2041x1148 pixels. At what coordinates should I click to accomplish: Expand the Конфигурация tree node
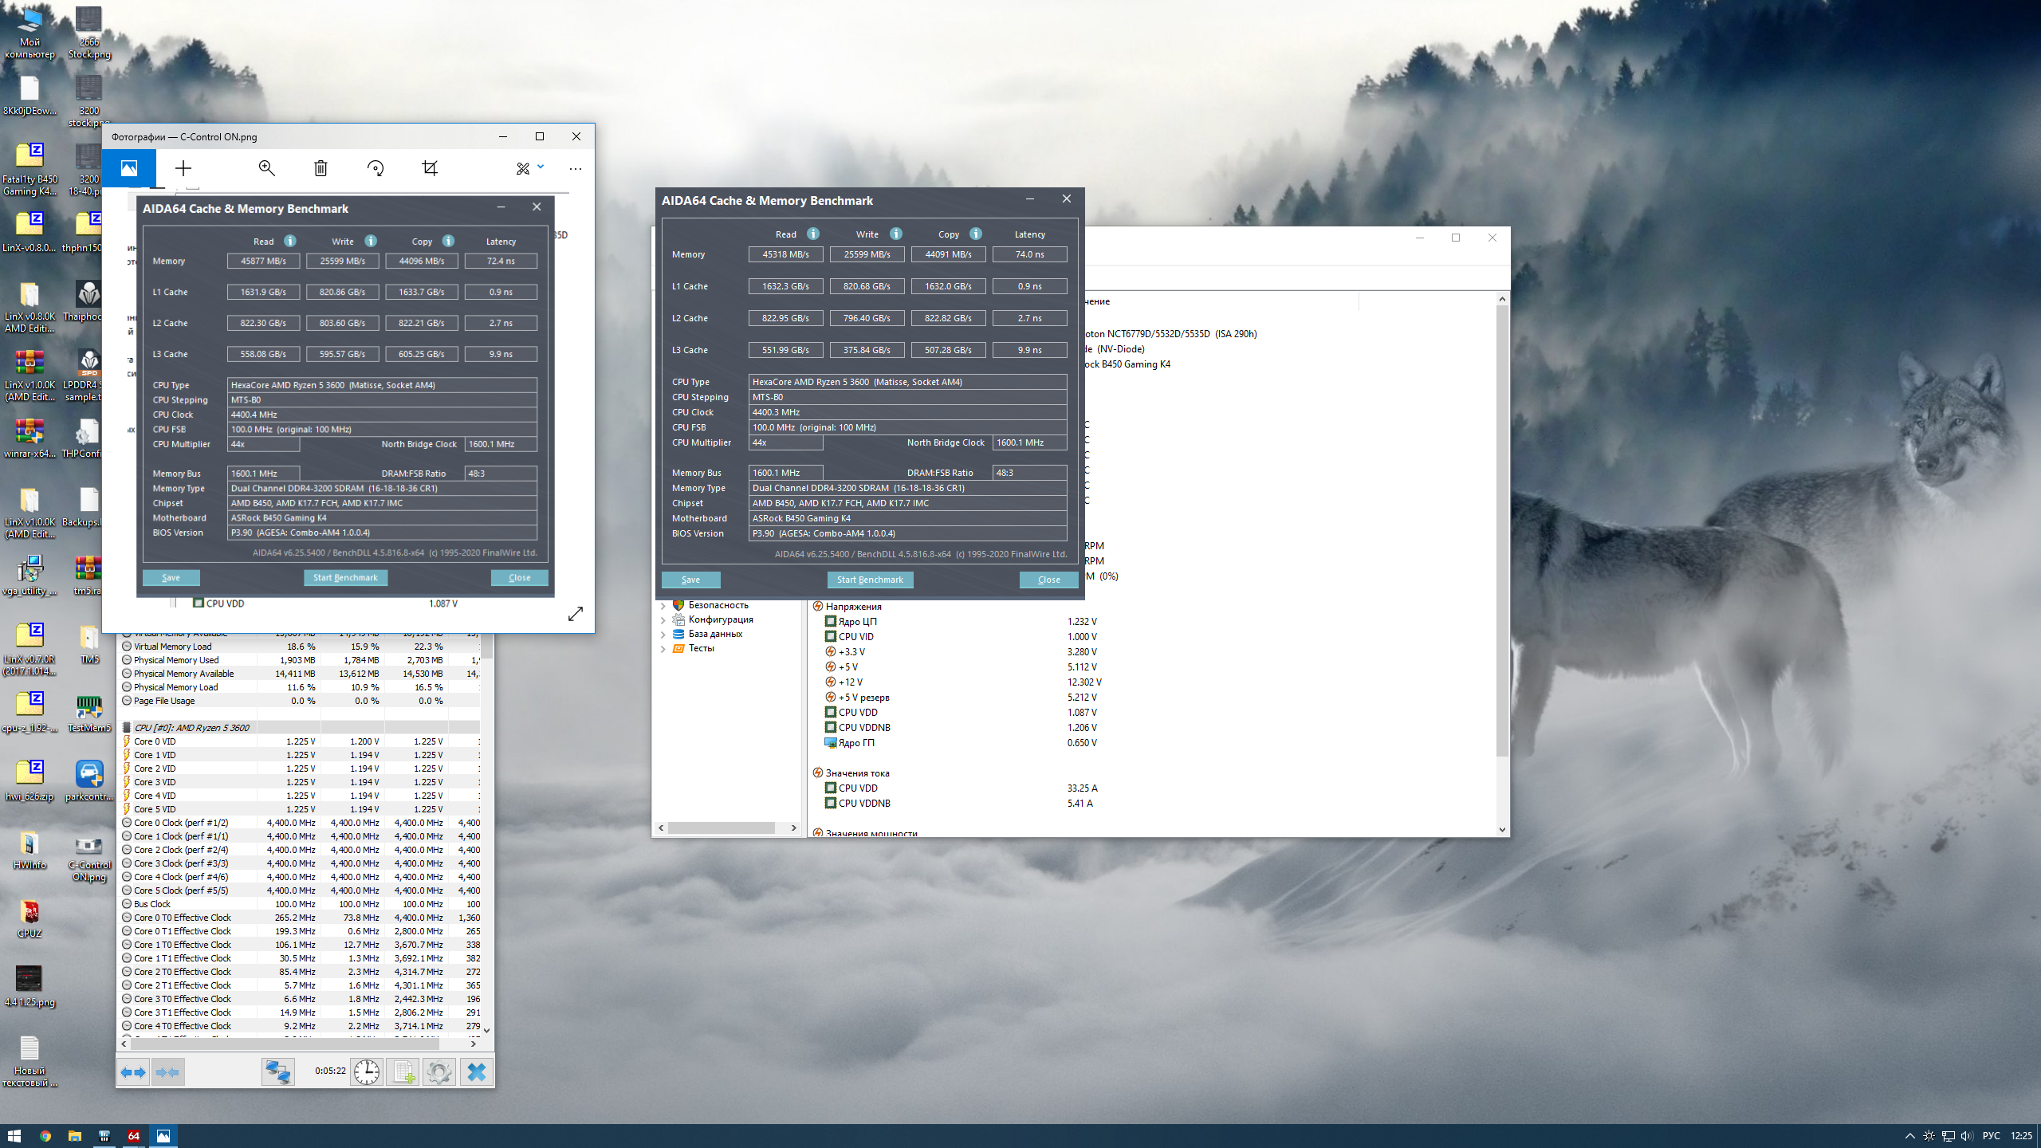[663, 620]
